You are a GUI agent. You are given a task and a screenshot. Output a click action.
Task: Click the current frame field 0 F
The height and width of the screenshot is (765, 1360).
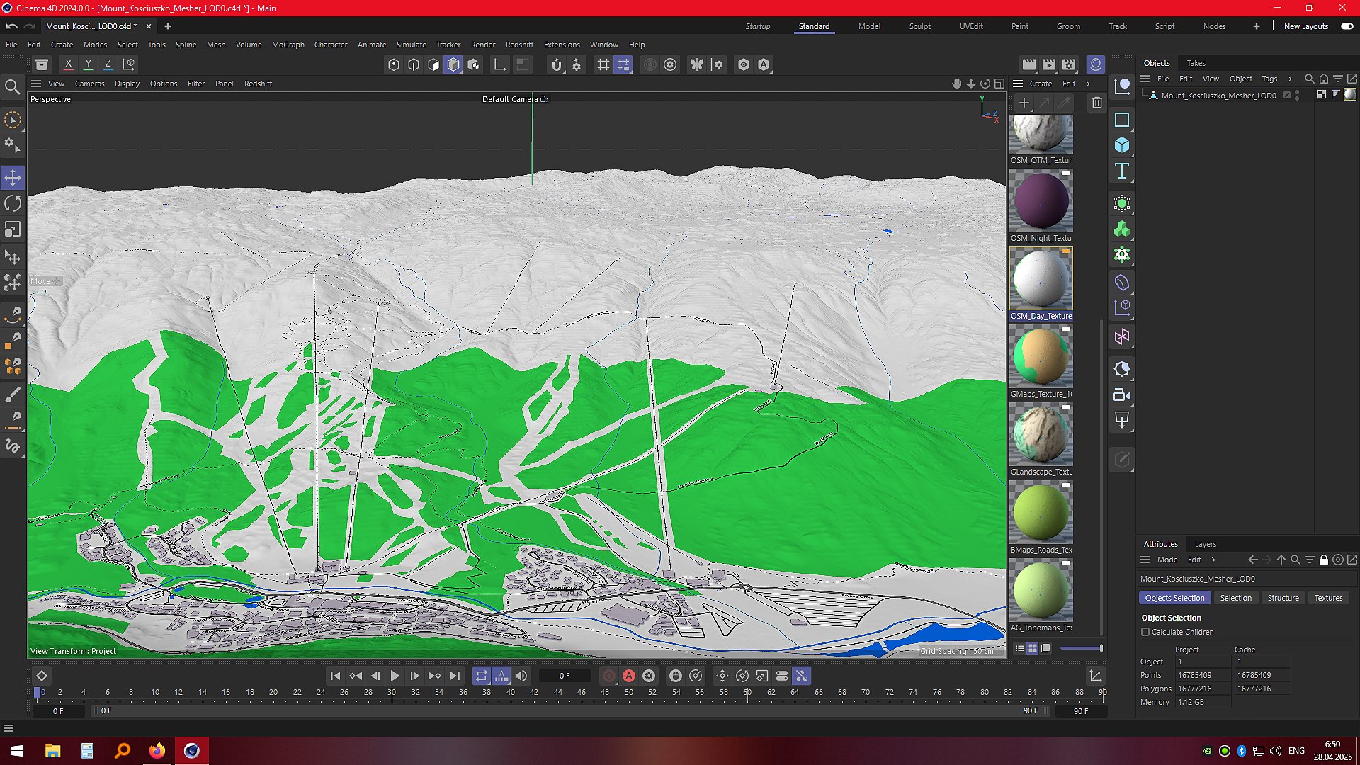tap(565, 676)
